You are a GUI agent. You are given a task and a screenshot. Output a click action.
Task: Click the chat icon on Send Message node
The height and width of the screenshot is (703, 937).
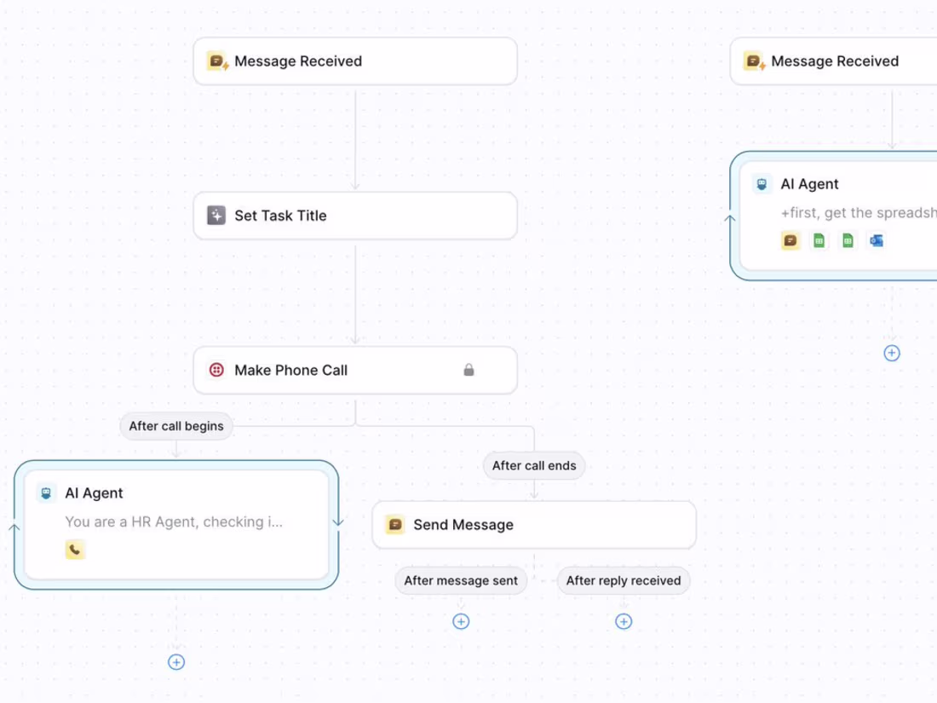tap(395, 524)
